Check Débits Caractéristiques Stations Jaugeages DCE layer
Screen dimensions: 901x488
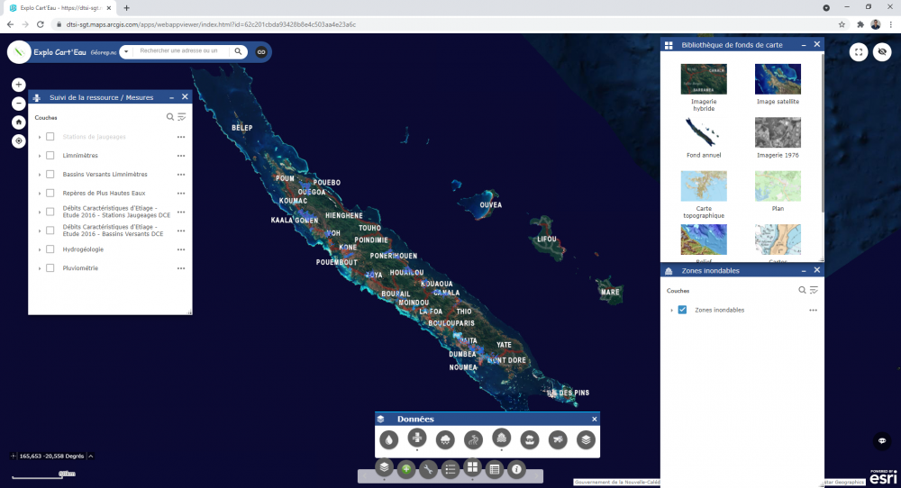[50, 212]
